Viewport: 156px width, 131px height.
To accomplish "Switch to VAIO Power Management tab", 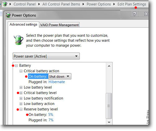I will [x=59, y=25].
